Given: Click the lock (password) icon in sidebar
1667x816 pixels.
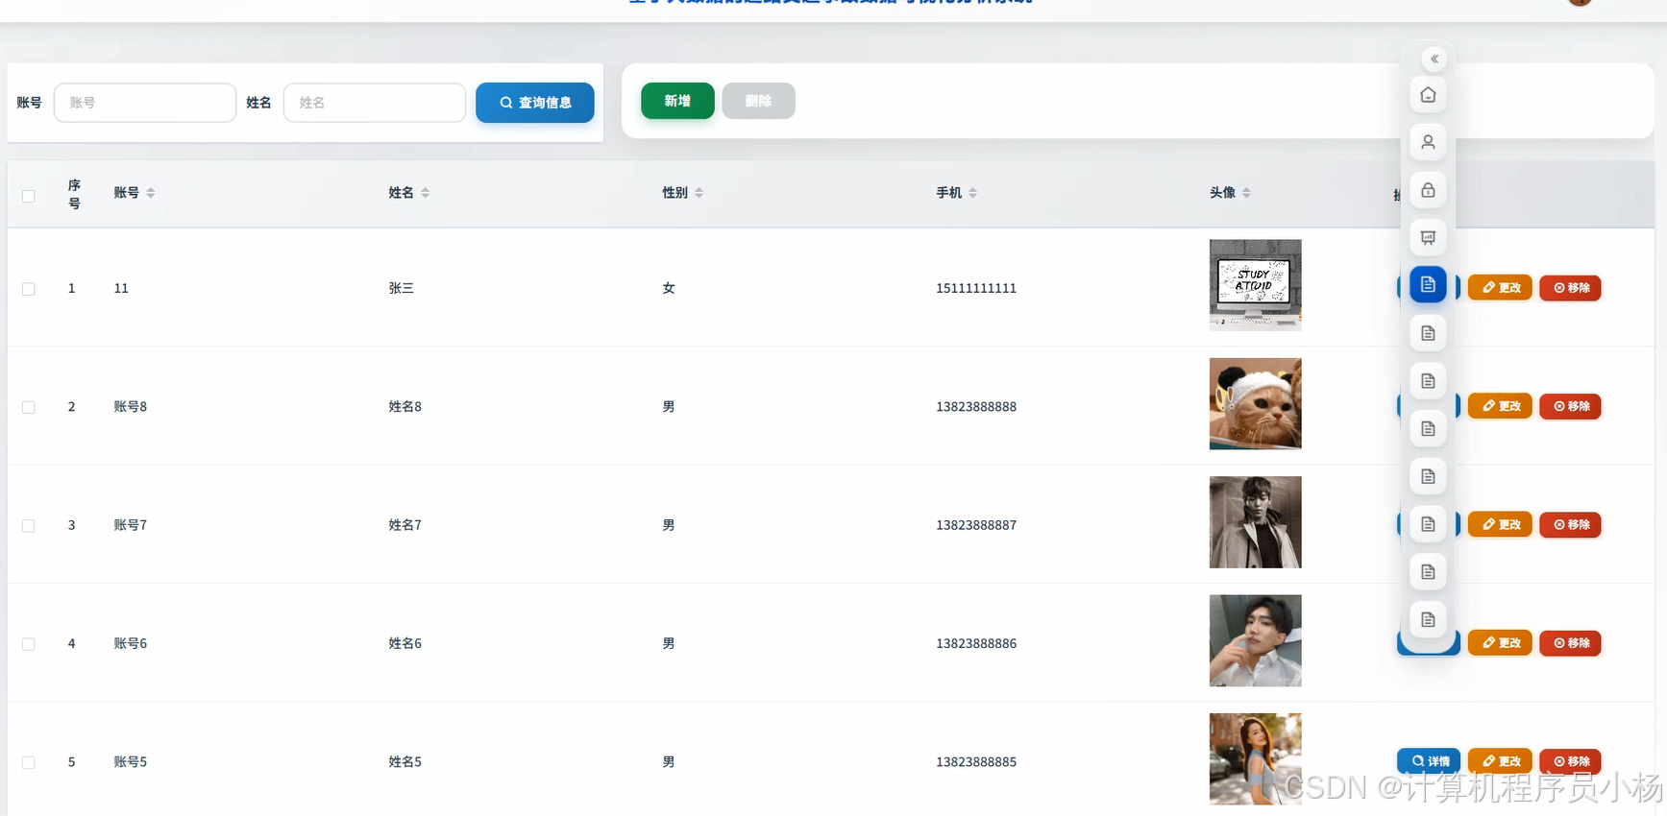Looking at the screenshot, I should (1428, 190).
